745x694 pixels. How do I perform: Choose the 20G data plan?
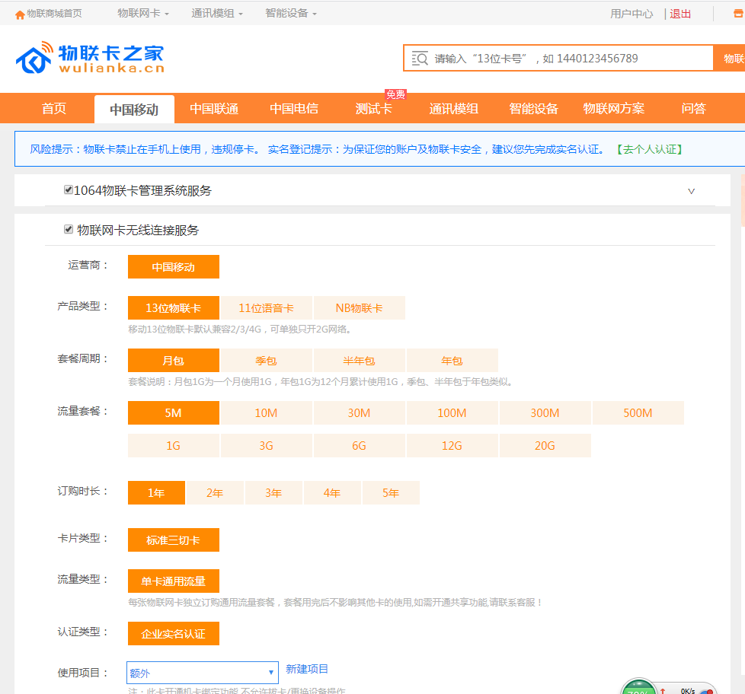click(x=545, y=446)
